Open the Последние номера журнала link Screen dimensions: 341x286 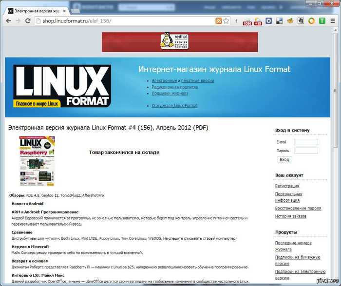(293, 246)
